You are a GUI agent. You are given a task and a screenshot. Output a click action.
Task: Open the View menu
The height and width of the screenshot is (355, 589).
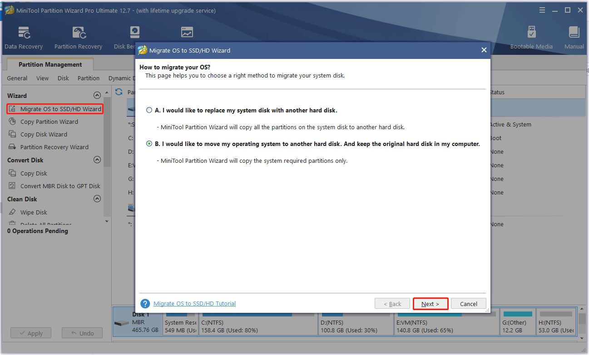pyautogui.click(x=42, y=78)
